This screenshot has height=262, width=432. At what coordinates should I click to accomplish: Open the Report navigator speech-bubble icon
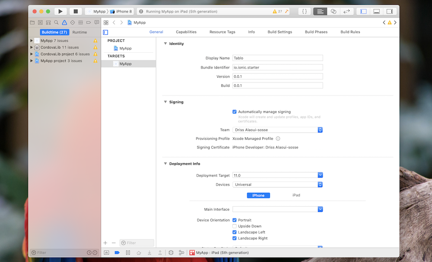[x=97, y=22]
